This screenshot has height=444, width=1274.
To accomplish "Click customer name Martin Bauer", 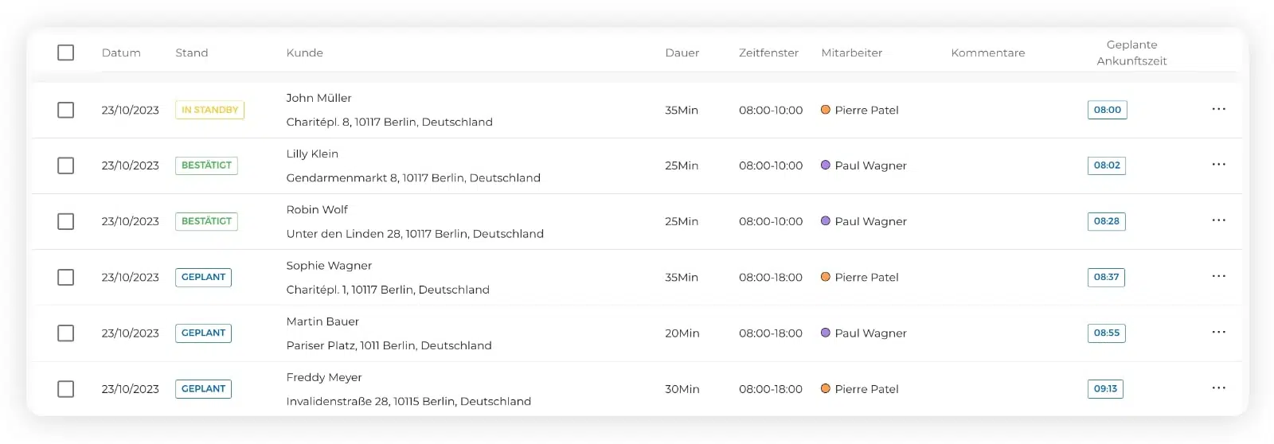I will 322,321.
